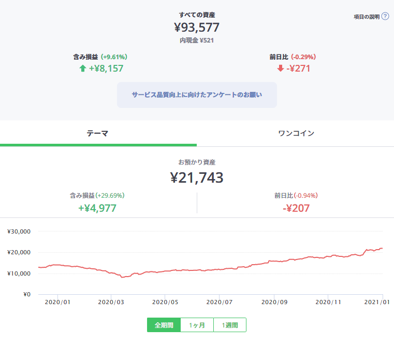Click the question mark help icon
Image resolution: width=394 pixels, height=342 pixels.
point(385,17)
